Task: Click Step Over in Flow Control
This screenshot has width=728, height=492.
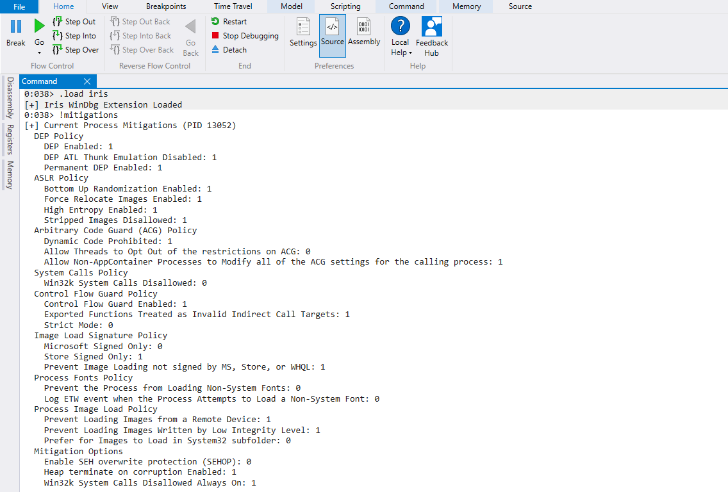Action: click(x=76, y=50)
